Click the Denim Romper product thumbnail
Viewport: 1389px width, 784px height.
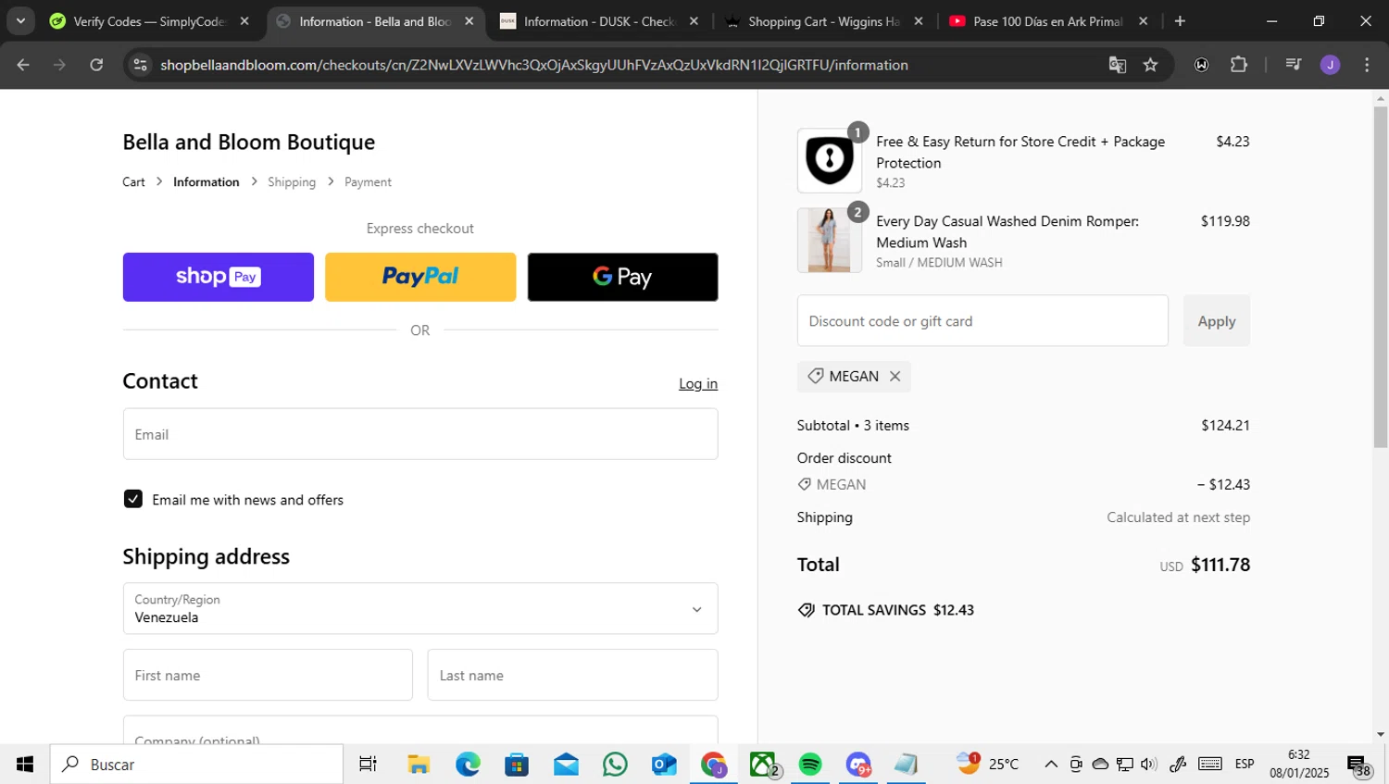[x=829, y=240]
